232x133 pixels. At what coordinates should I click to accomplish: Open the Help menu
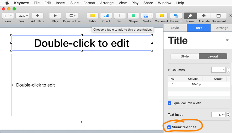pos(180,3)
